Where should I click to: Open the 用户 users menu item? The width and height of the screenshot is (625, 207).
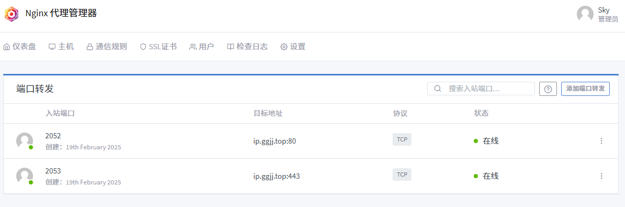[202, 47]
